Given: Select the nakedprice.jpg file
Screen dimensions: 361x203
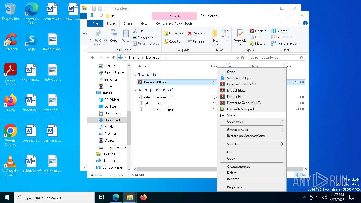Looking at the screenshot, I should click(154, 103).
